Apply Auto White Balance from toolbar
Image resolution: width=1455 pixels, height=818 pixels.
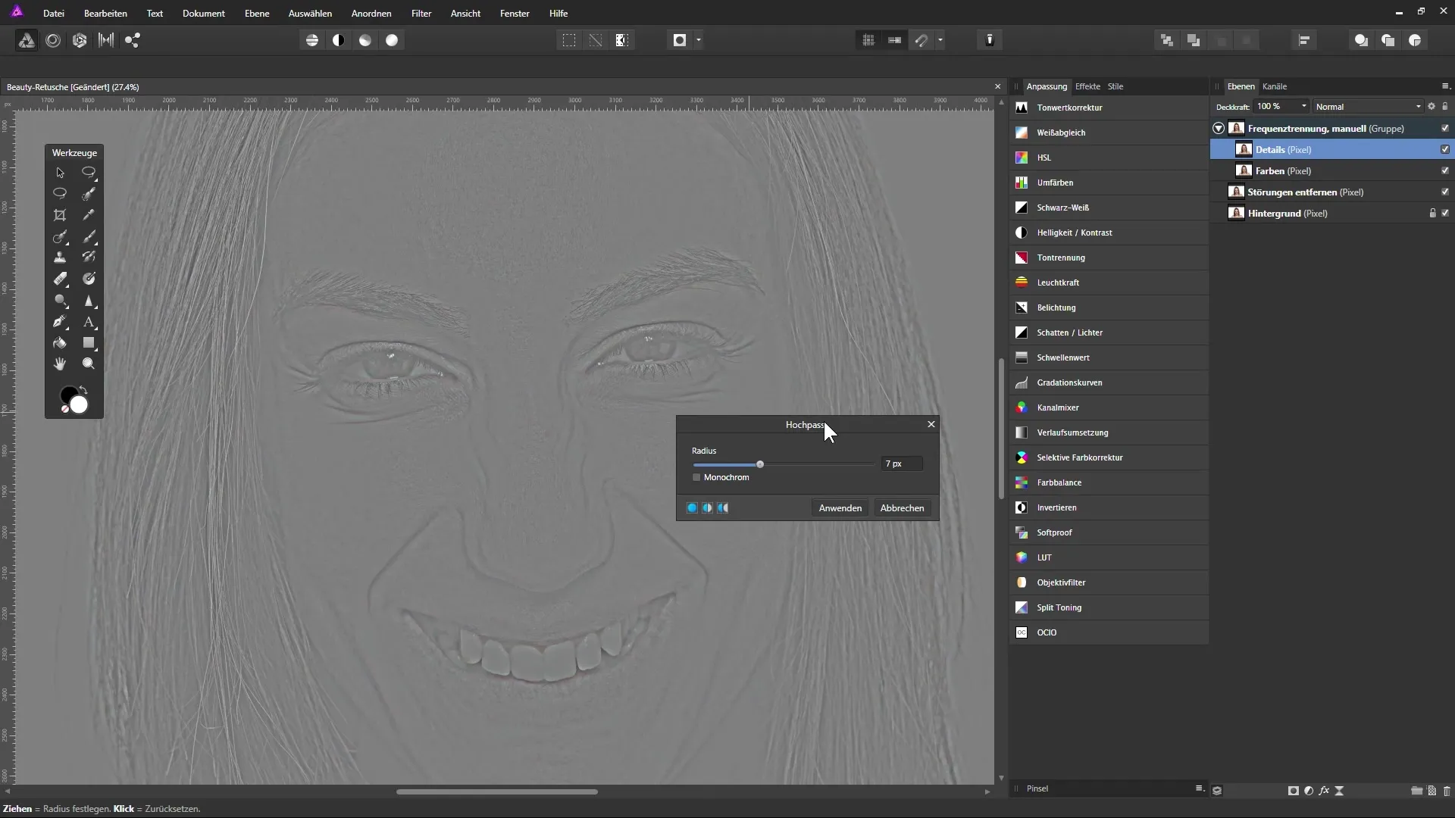click(x=392, y=40)
